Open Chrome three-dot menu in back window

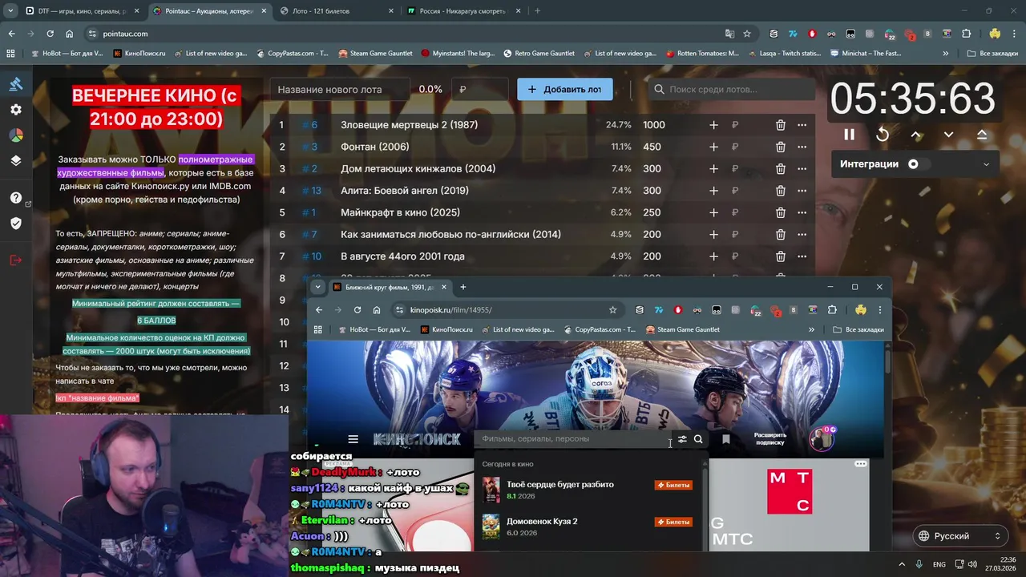click(1015, 34)
